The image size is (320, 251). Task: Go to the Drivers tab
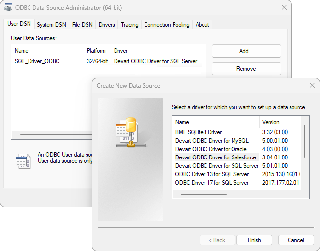pyautogui.click(x=107, y=25)
